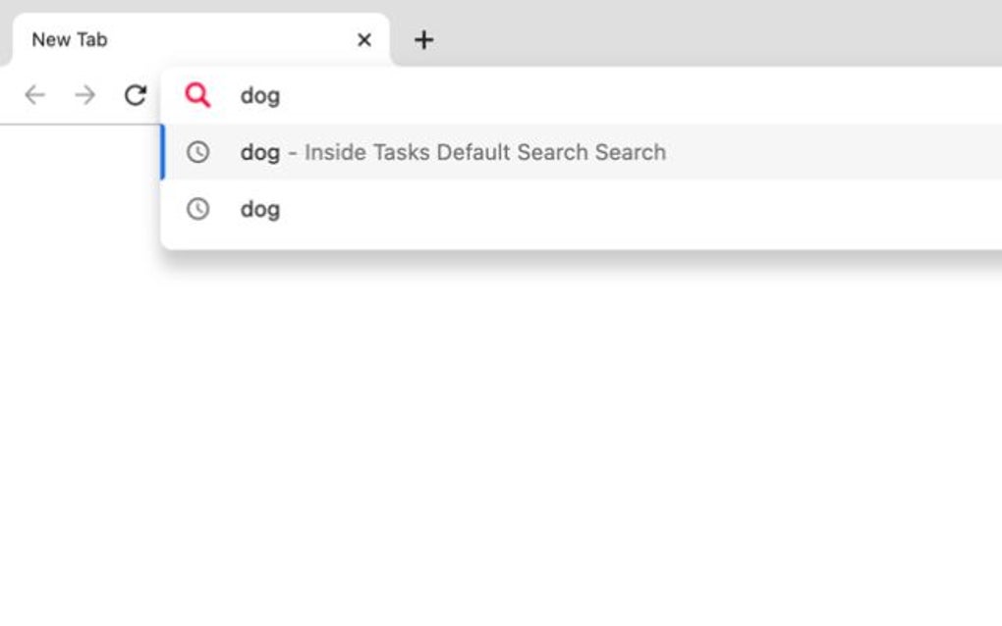1002x626 pixels.
Task: Click the X icon on the New Tab tab
Action: [363, 39]
